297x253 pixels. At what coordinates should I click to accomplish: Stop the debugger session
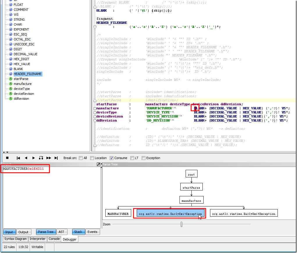coord(8,158)
